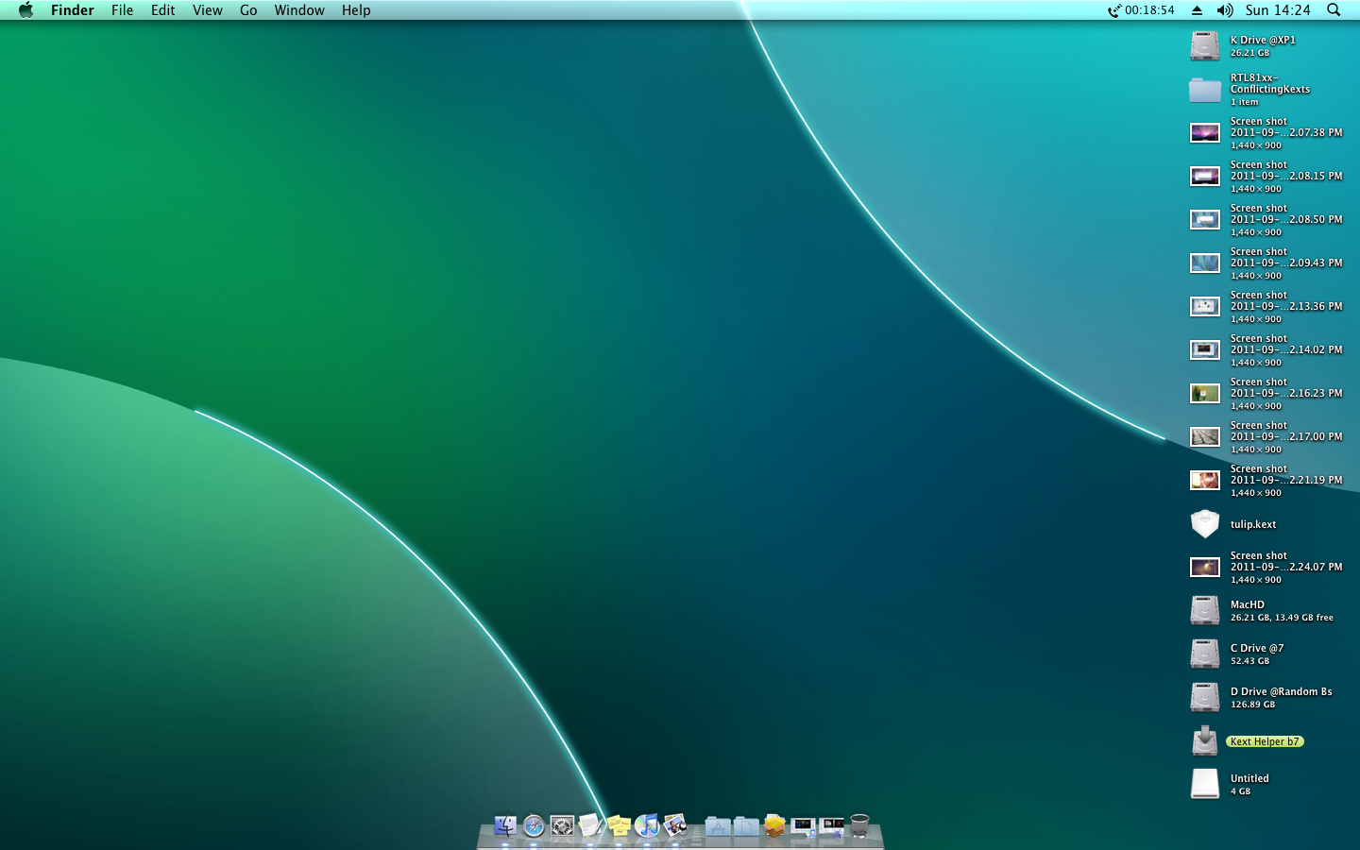Select the 2.16.23 PM screenshot icon
The image size is (1360, 850).
[1204, 393]
